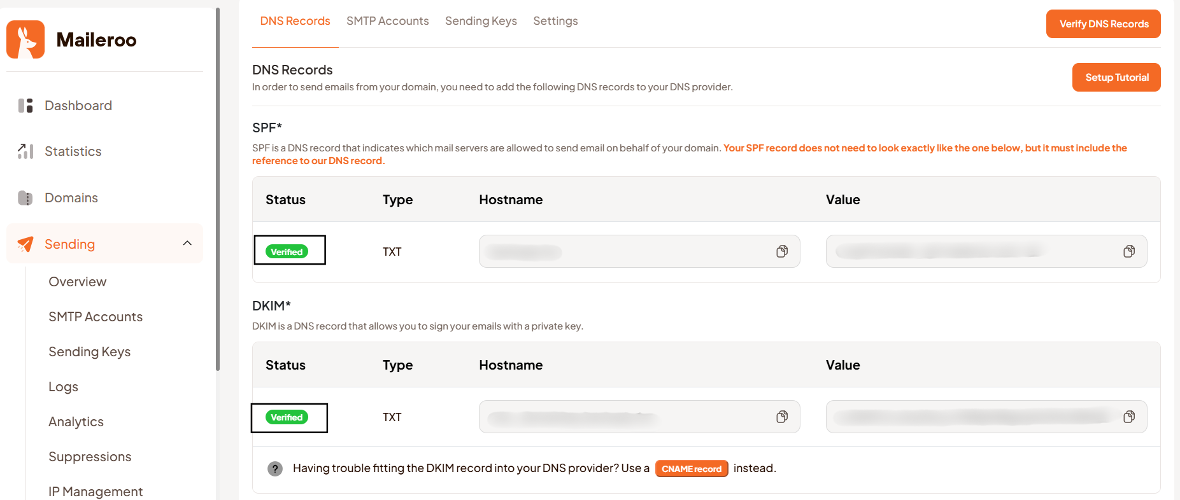The width and height of the screenshot is (1180, 500).
Task: Copy the SPF hostname value
Action: (782, 251)
